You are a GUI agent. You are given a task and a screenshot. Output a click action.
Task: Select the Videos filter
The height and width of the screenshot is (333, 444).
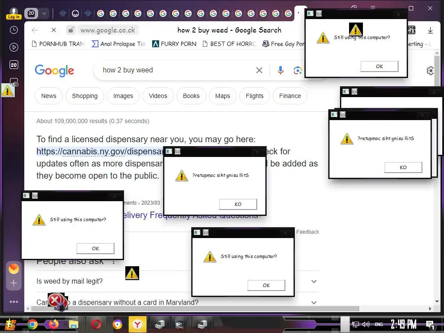(158, 96)
